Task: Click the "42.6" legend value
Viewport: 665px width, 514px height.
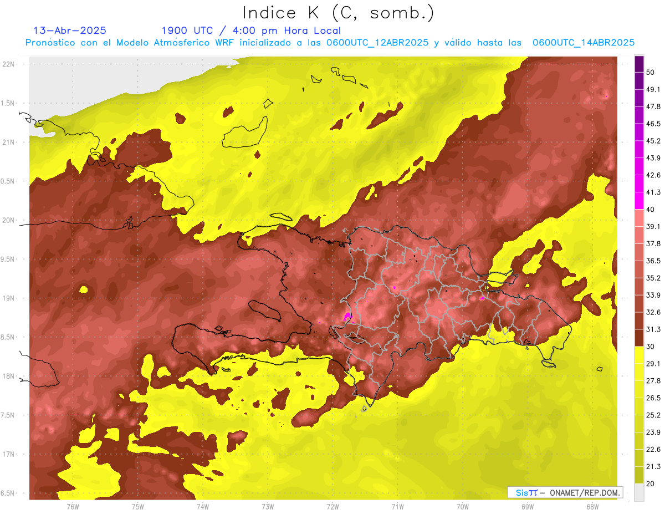Action: click(653, 175)
